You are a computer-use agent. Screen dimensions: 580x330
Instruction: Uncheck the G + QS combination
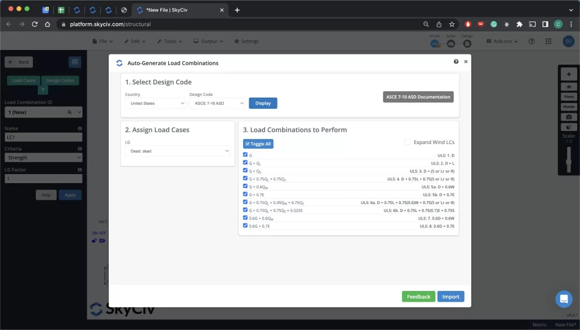[245, 170]
